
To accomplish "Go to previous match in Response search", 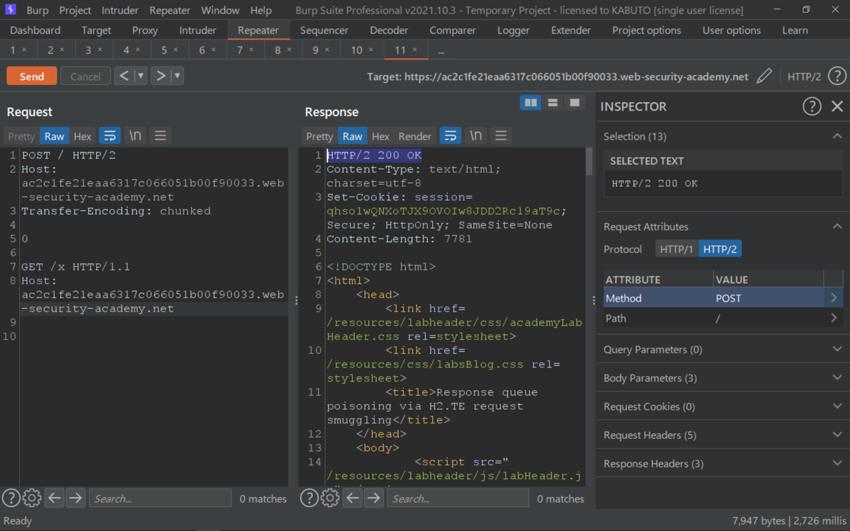I will [353, 498].
